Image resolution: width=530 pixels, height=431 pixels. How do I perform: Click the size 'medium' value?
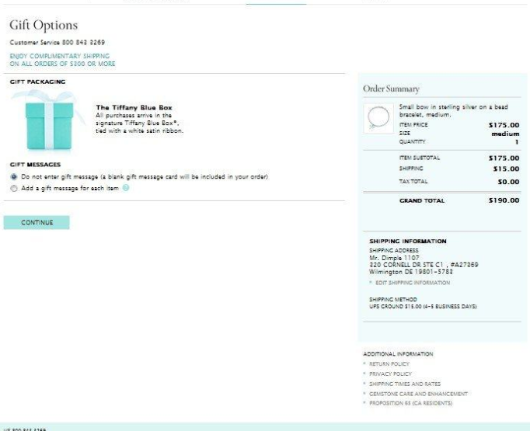tap(505, 134)
